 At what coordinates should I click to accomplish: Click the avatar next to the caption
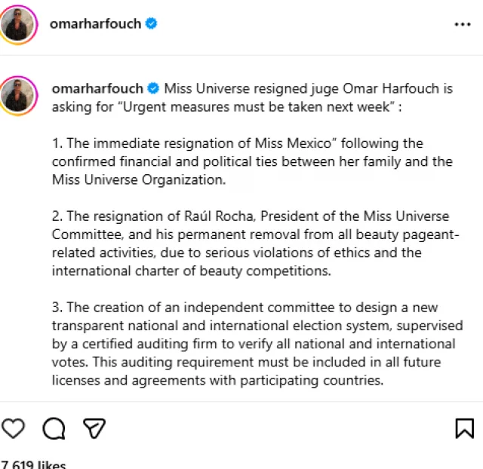(18, 94)
